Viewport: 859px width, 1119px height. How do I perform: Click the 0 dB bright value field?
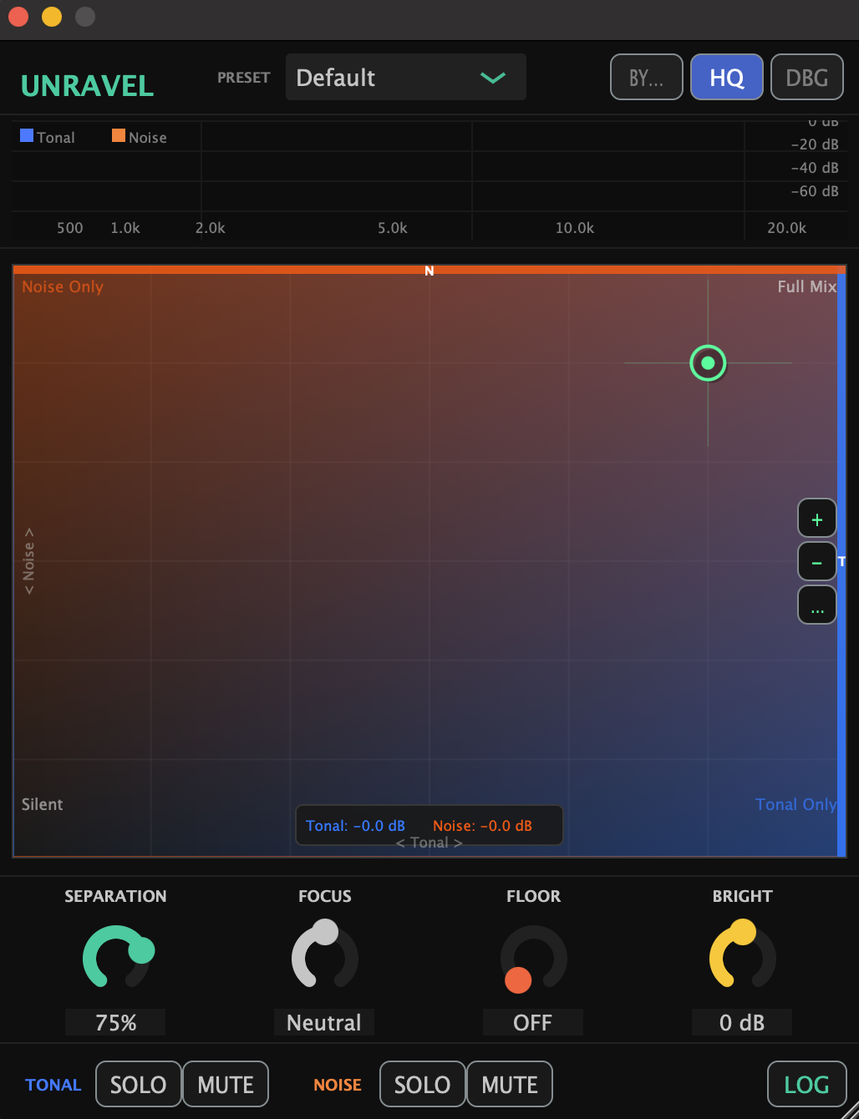coord(742,1022)
